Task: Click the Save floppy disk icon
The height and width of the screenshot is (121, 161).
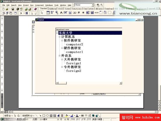Action: (x=13, y=9)
